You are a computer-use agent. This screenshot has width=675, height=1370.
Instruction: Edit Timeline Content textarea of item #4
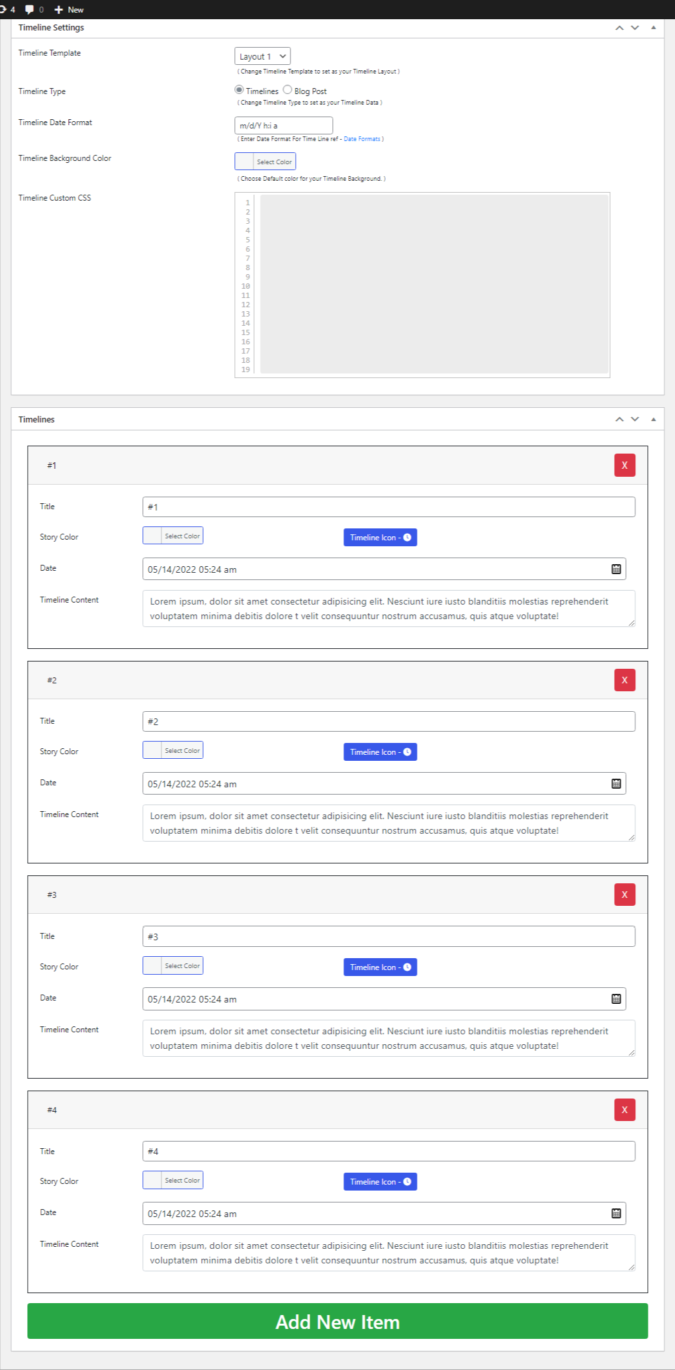pyautogui.click(x=388, y=1253)
